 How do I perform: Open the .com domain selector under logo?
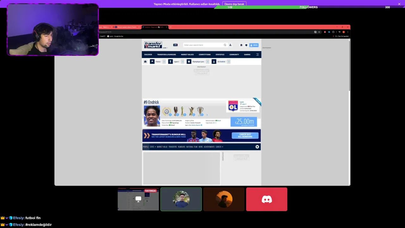(165, 48)
